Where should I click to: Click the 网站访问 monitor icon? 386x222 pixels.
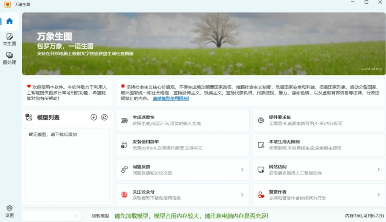tap(261, 170)
